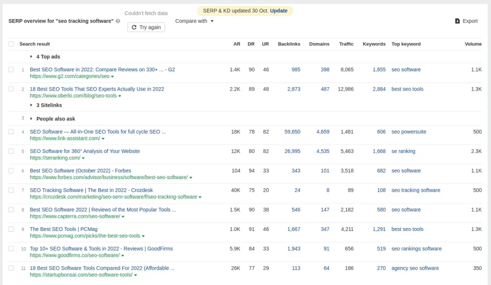
Task: Check the Capterra result row checkbox
Action: [12, 210]
